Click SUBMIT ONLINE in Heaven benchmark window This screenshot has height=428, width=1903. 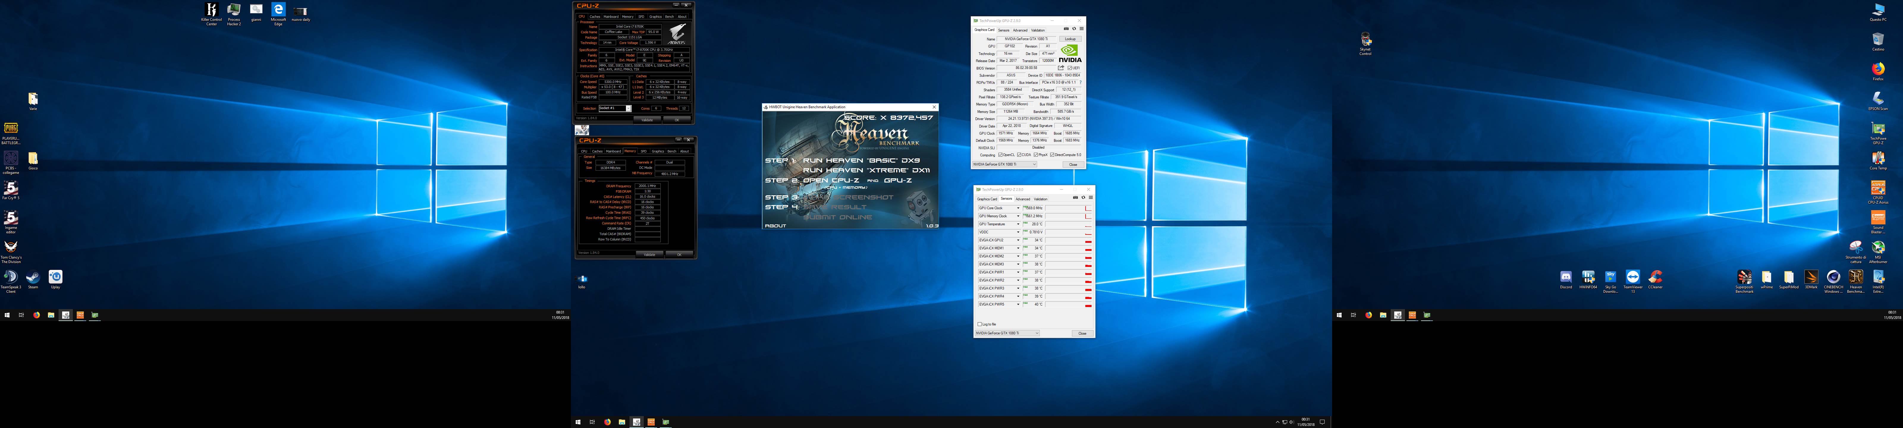(838, 217)
